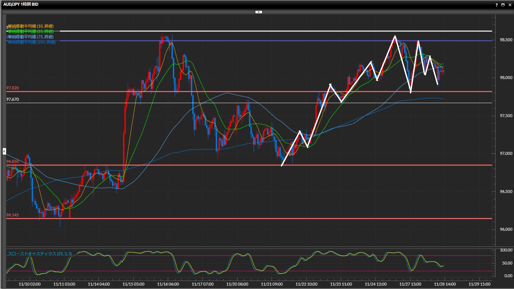Open the help question mark icon

point(497,5)
